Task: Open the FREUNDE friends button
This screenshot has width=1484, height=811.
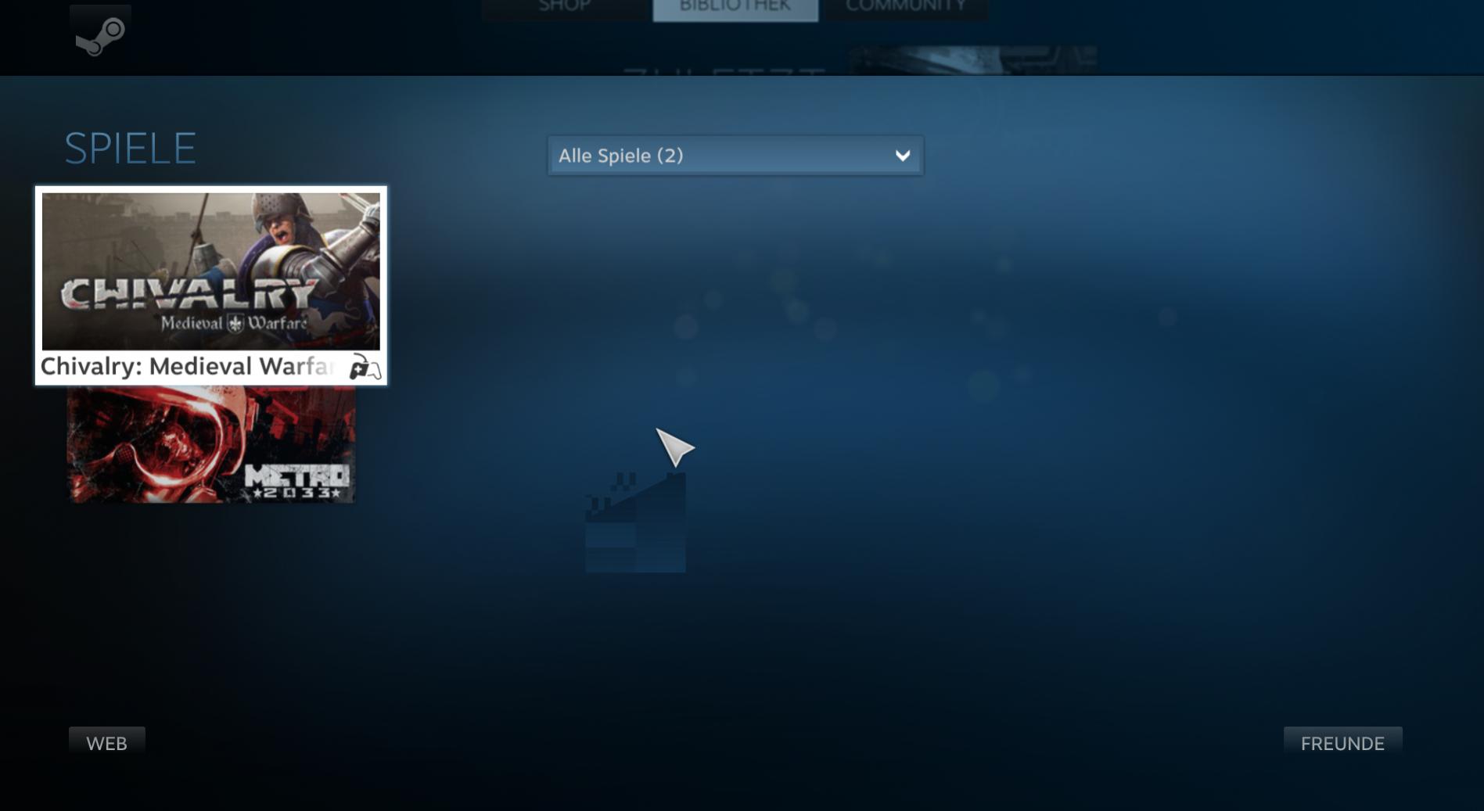Action: [1342, 743]
